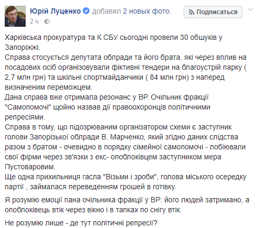Click the '2,7 млн грн' amount text
The width and height of the screenshot is (256, 228).
25,77
